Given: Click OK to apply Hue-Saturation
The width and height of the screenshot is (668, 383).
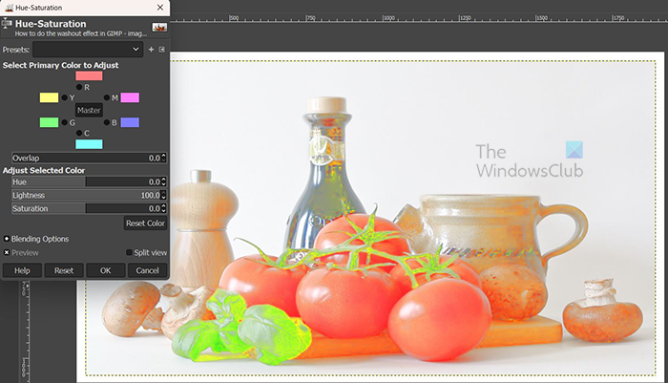Looking at the screenshot, I should pos(106,270).
